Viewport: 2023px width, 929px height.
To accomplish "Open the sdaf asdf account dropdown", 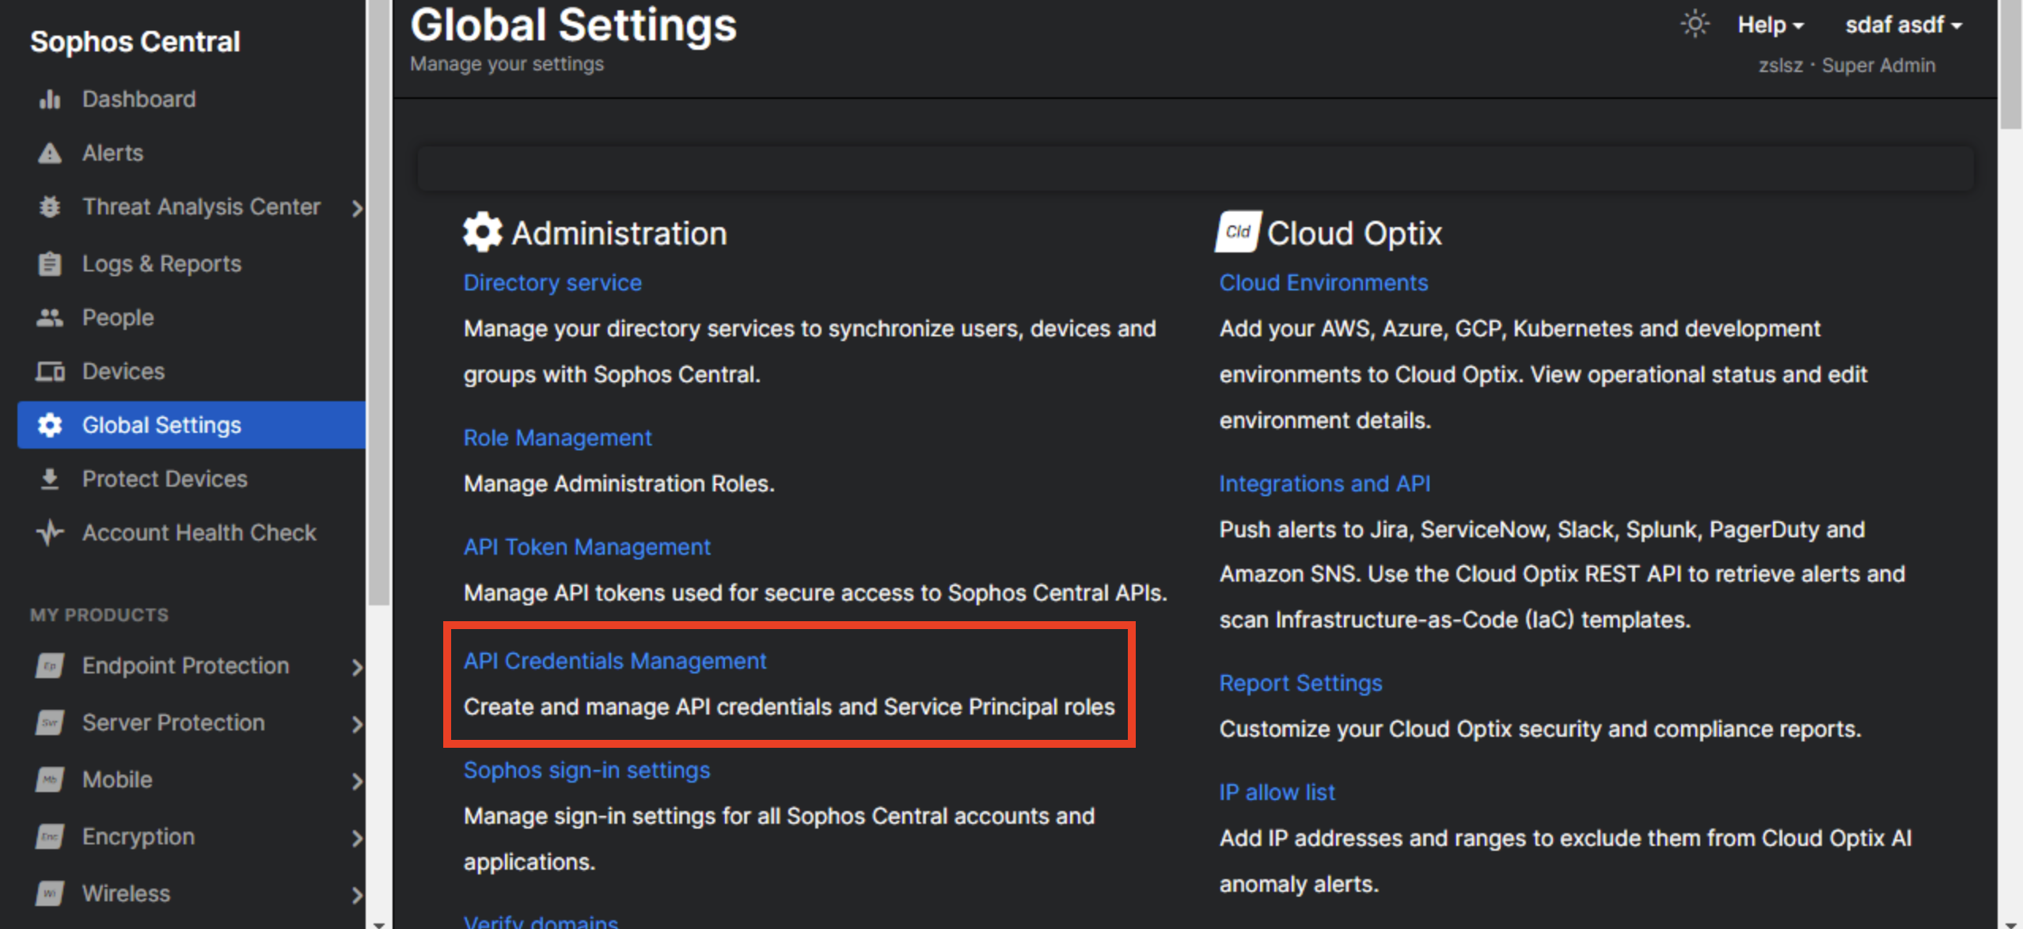I will point(1903,25).
